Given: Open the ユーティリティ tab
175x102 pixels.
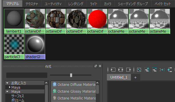Looking at the screenshot, I should (x=53, y=4).
